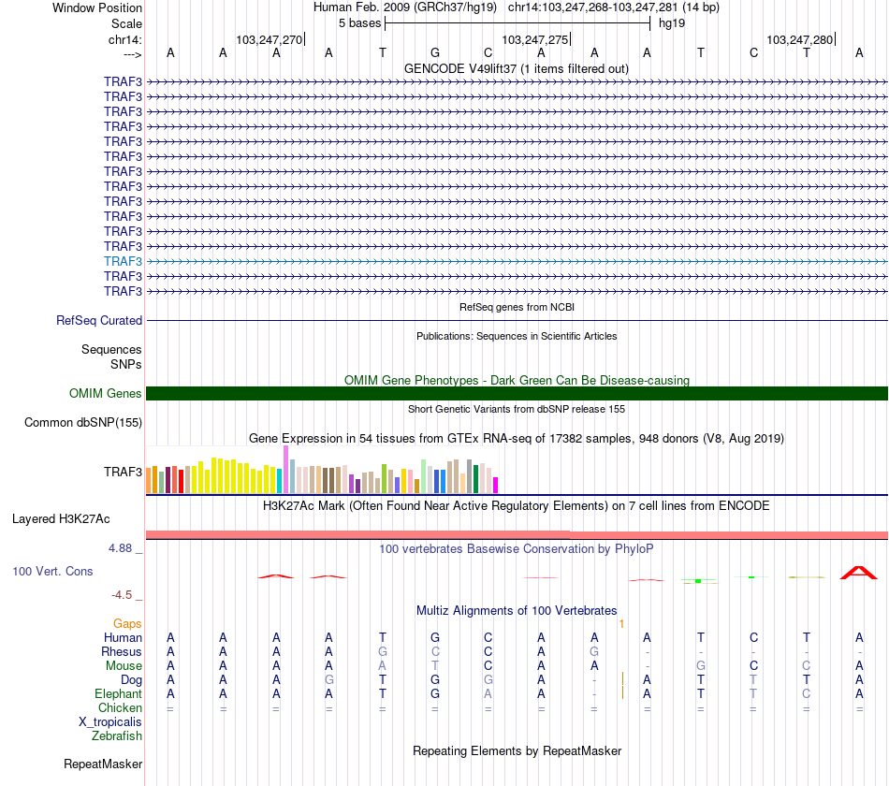Click the 'Chicken' alignment row label
The image size is (889, 786).
[x=120, y=707]
